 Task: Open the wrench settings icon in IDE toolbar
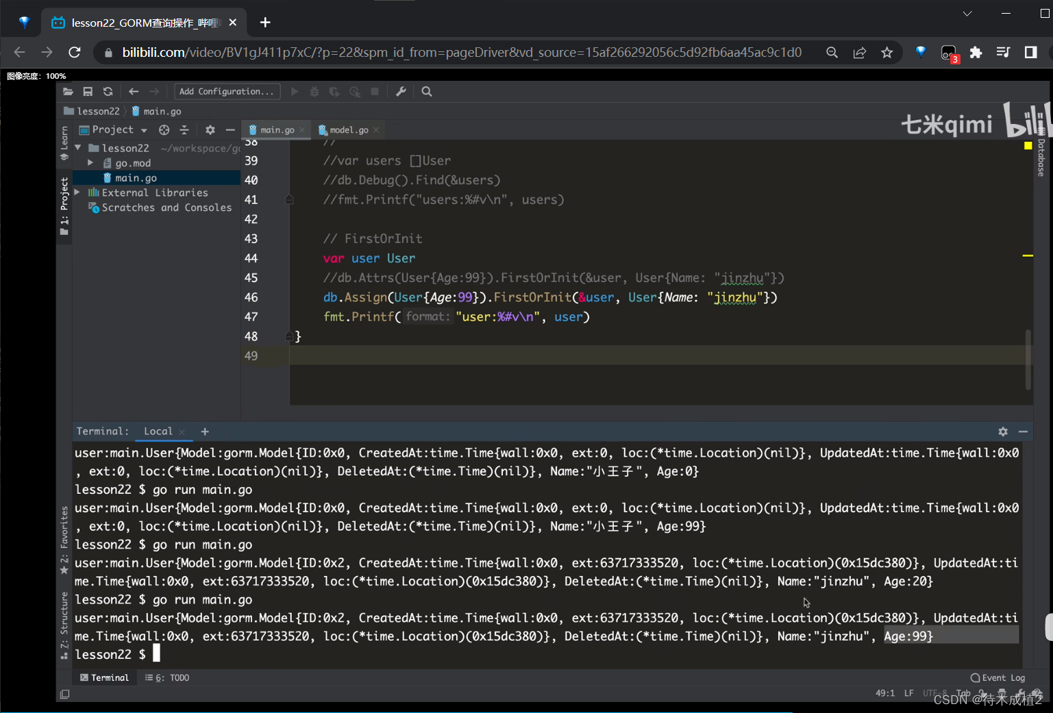click(401, 92)
